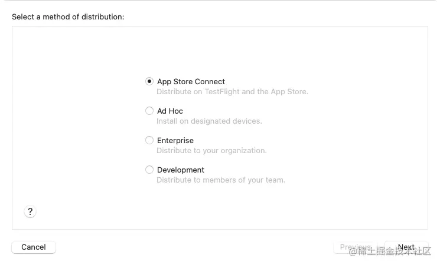Image resolution: width=440 pixels, height=265 pixels.
Task: Click "Distribute on TestFlight and the App Store" text
Action: pos(232,92)
